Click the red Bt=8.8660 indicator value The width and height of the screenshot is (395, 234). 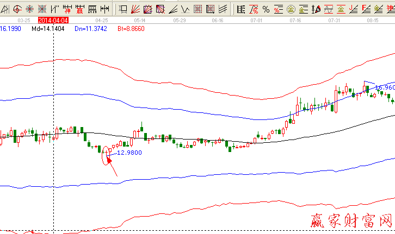pyautogui.click(x=131, y=28)
